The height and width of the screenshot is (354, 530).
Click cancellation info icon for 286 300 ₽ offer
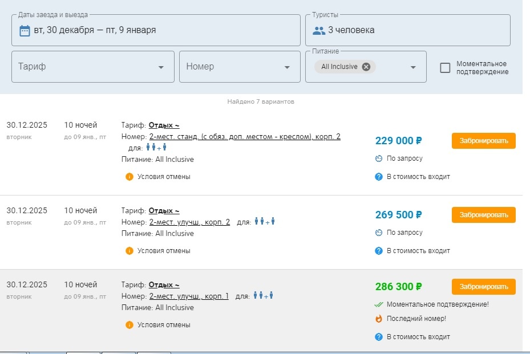coord(129,324)
